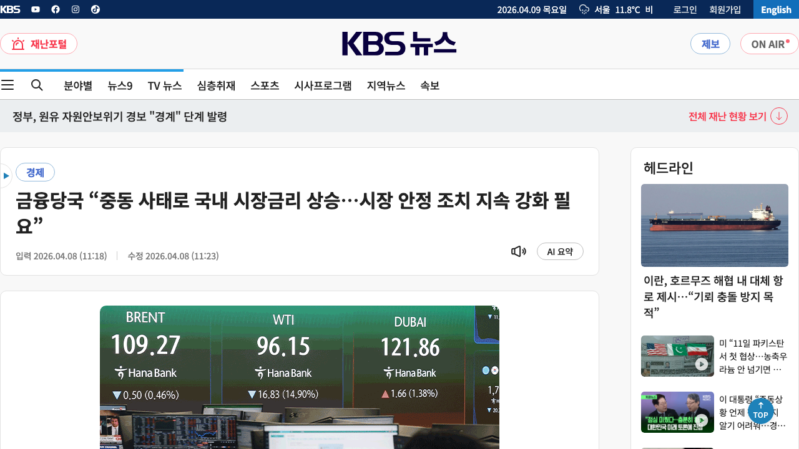Play the 이 대통령 video thumbnail

tap(677, 412)
